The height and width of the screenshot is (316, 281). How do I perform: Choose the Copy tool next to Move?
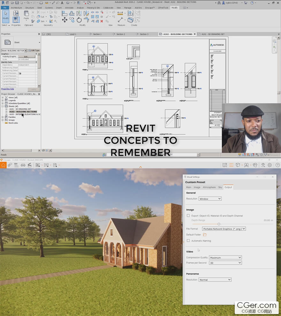tap(72, 20)
